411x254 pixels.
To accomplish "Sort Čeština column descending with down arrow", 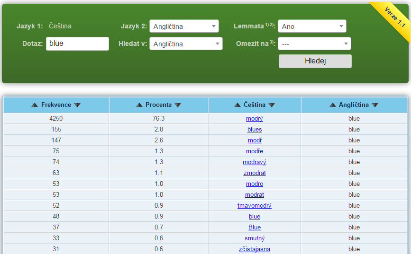I will [272, 105].
